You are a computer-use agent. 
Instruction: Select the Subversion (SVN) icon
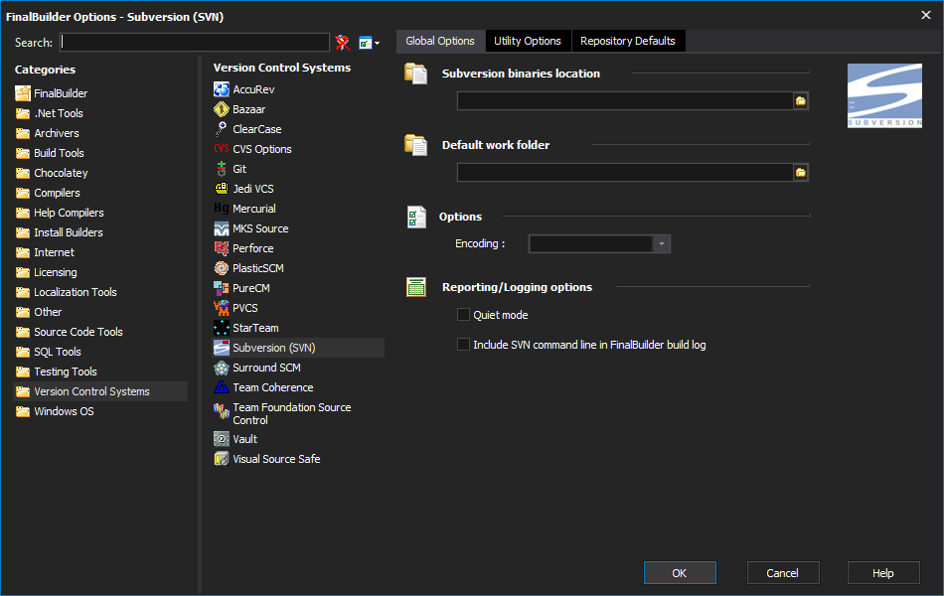click(x=222, y=348)
